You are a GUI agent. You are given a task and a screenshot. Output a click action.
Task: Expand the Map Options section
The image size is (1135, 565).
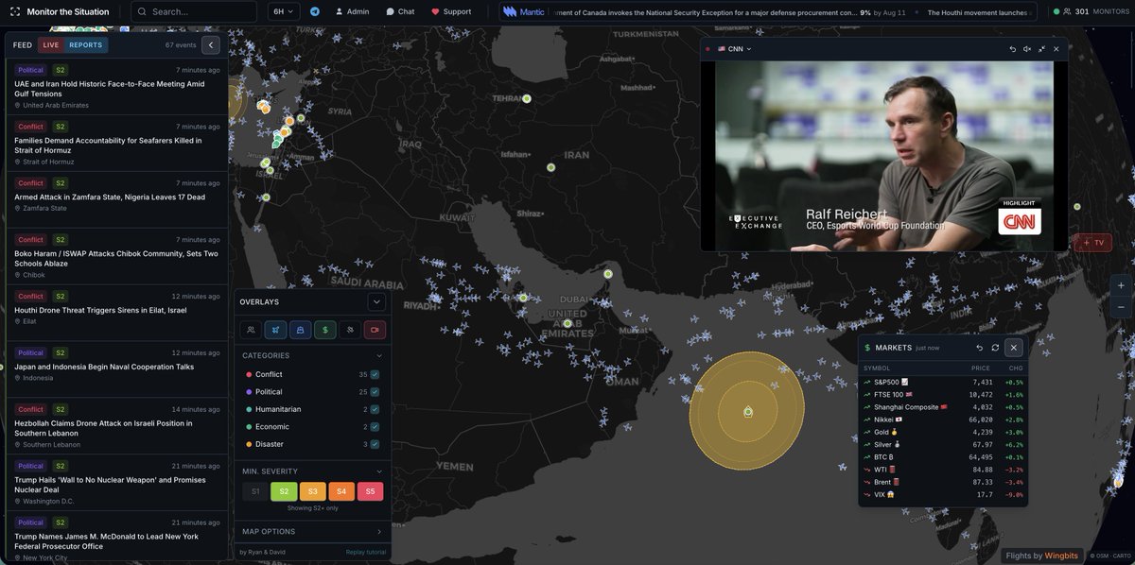(x=379, y=531)
